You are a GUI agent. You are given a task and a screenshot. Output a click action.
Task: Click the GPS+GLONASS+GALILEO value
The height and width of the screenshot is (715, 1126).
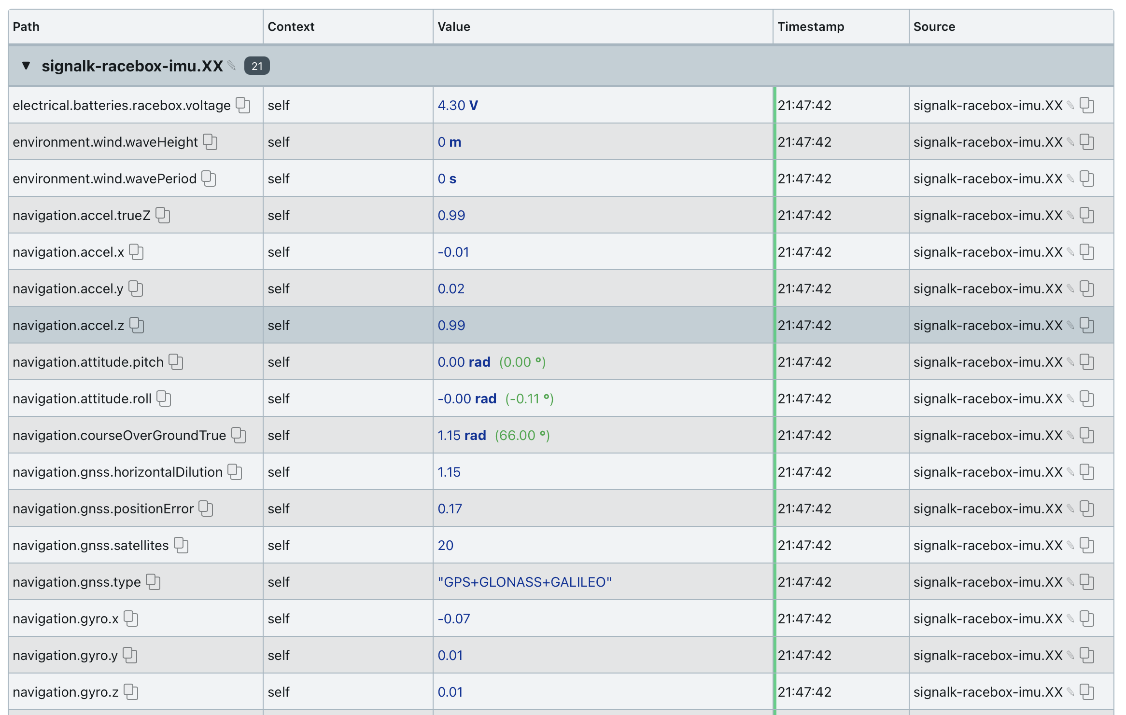[x=524, y=582]
